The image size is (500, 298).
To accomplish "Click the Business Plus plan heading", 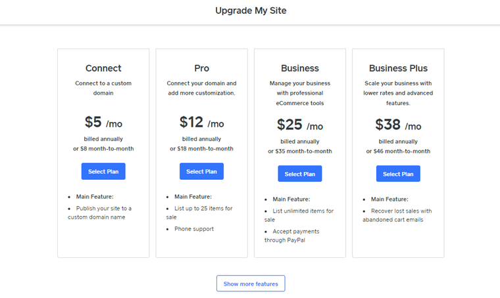I will click(398, 68).
